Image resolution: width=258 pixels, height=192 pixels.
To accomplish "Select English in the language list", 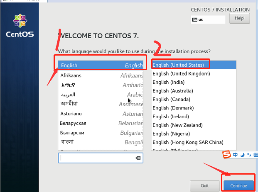I will (x=101, y=66).
